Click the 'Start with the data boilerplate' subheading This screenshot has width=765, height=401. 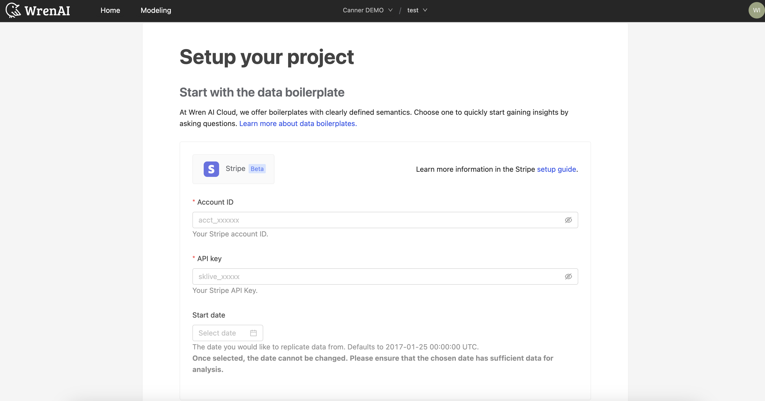262,92
